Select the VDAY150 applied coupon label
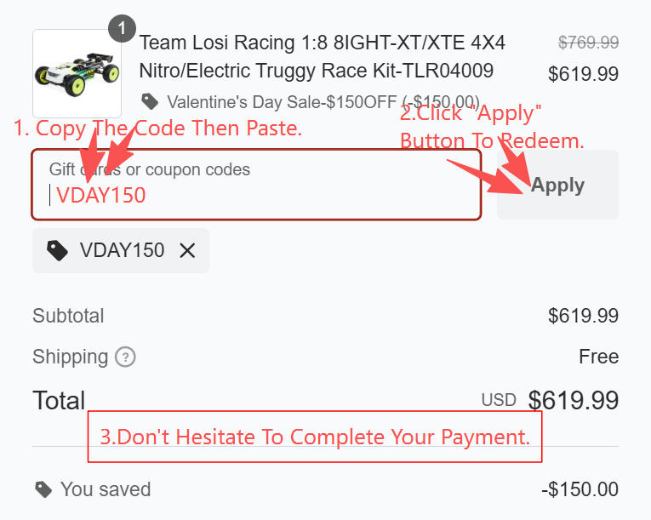This screenshot has width=651, height=520. (122, 250)
